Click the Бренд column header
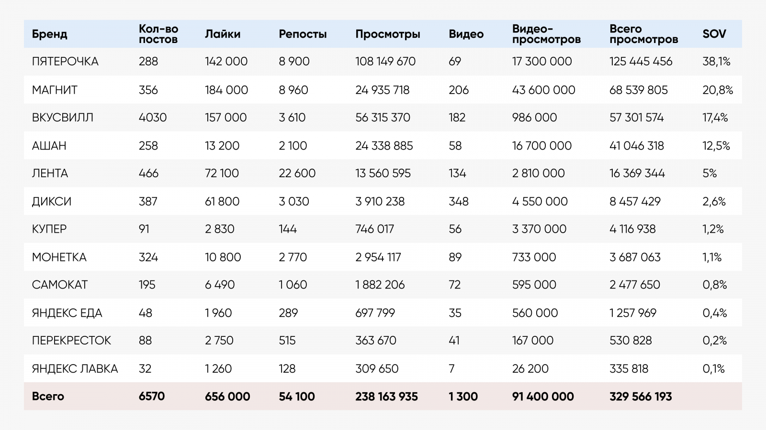 (49, 34)
